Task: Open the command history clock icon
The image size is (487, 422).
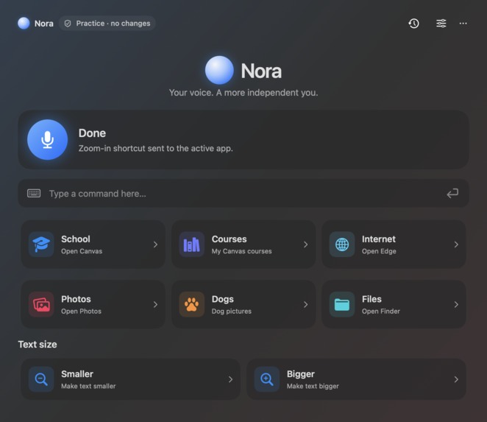Action: point(413,24)
